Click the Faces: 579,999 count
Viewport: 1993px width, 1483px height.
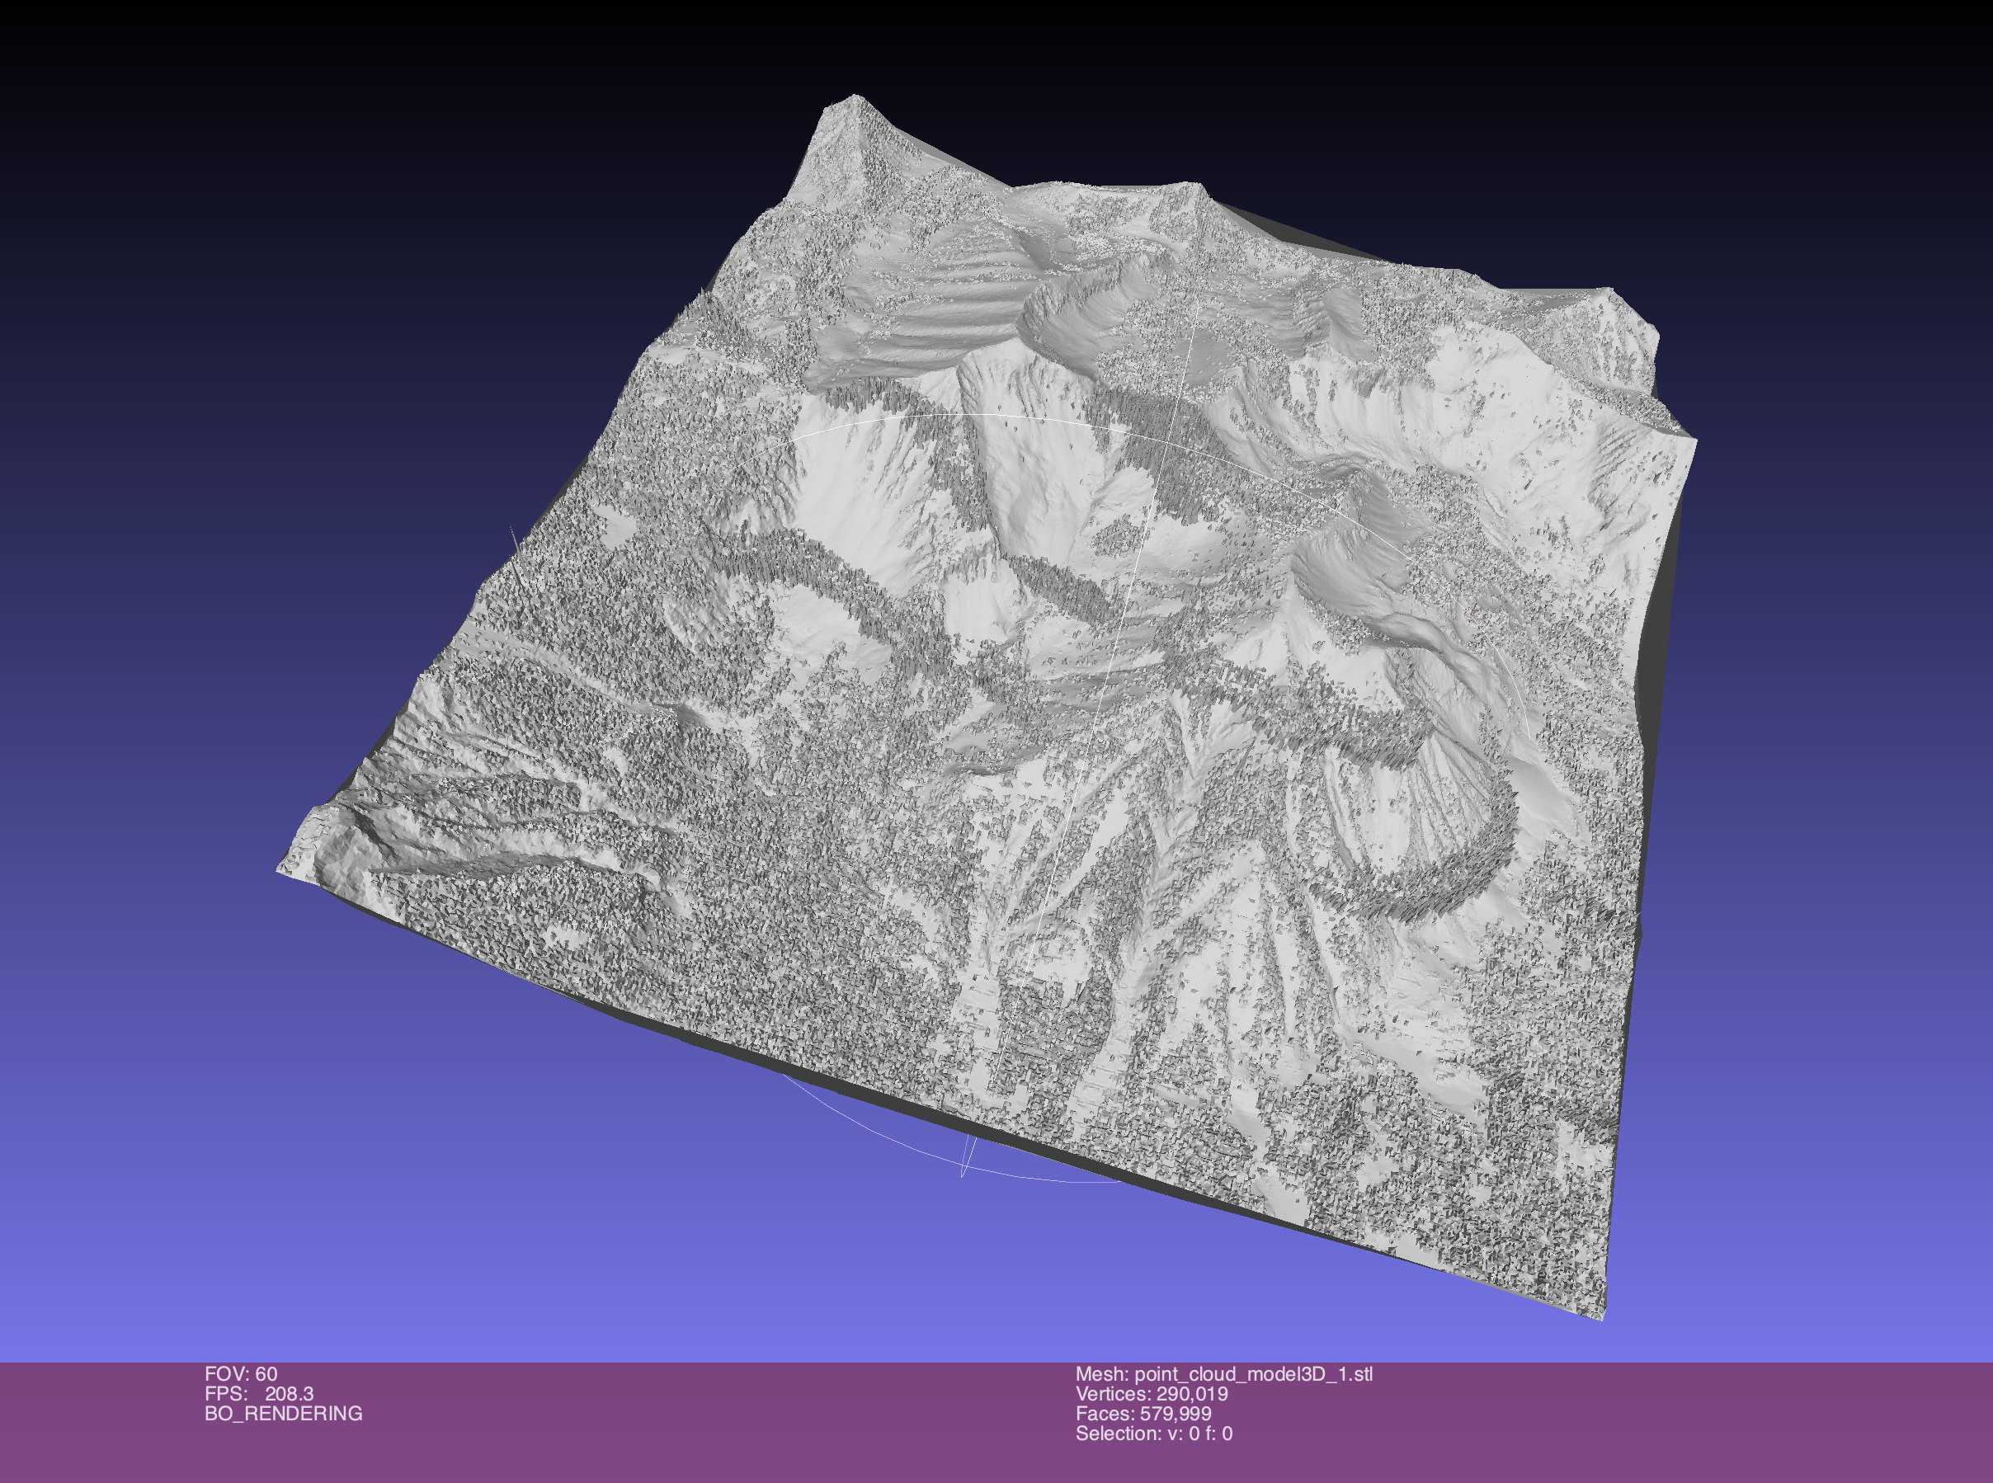click(1143, 1414)
